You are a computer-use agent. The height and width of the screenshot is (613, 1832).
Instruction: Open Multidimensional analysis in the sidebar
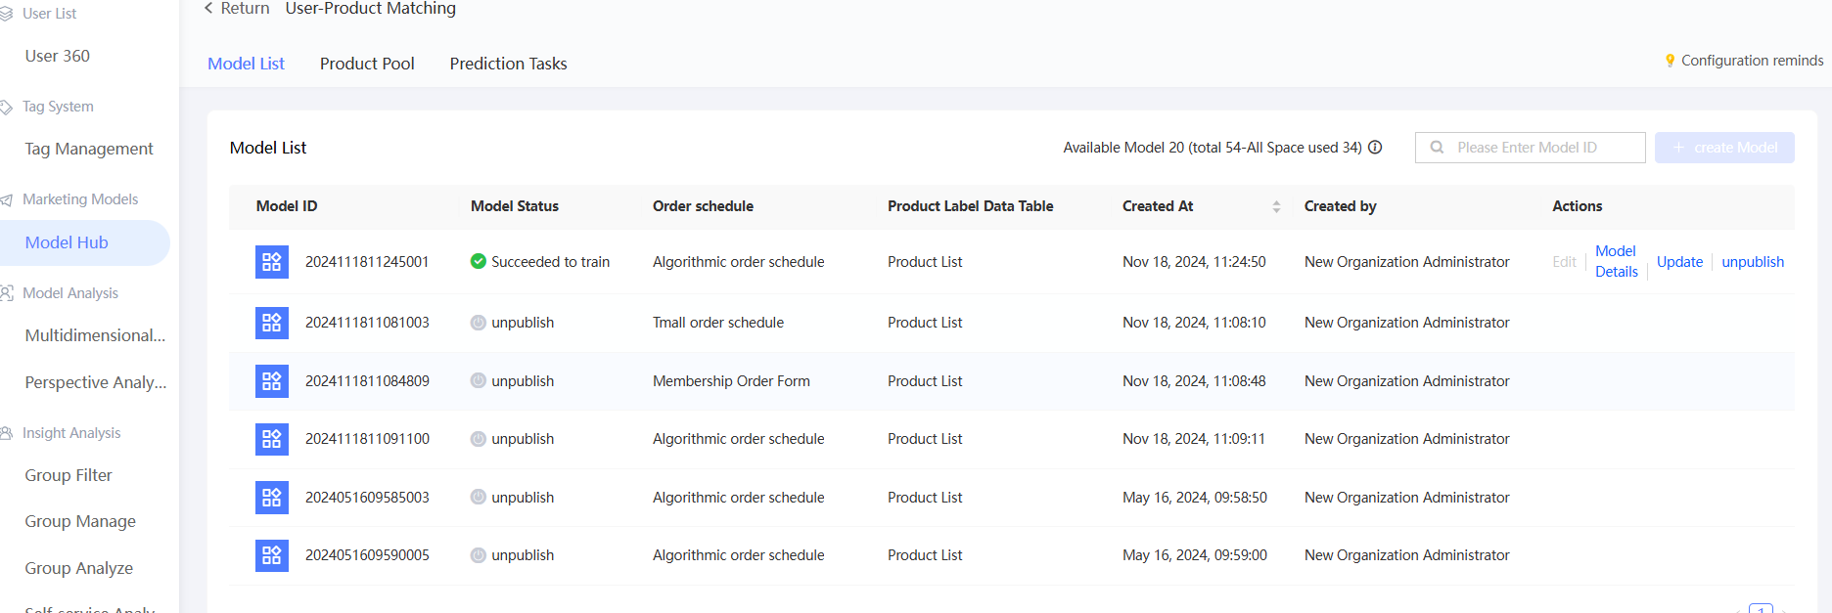(95, 335)
